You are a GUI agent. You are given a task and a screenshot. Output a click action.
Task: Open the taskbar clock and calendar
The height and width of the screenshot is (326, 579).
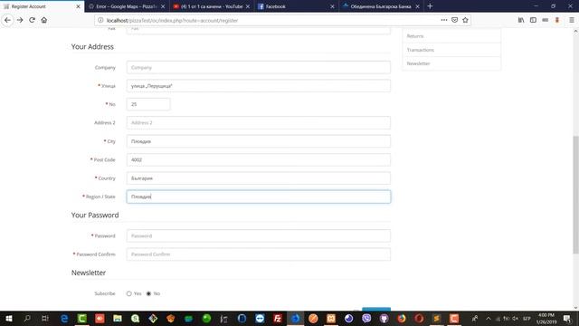click(x=546, y=319)
